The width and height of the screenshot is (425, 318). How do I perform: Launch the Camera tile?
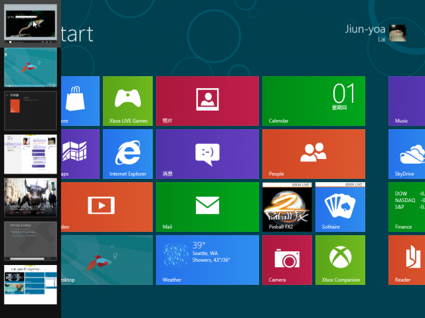[x=287, y=260]
